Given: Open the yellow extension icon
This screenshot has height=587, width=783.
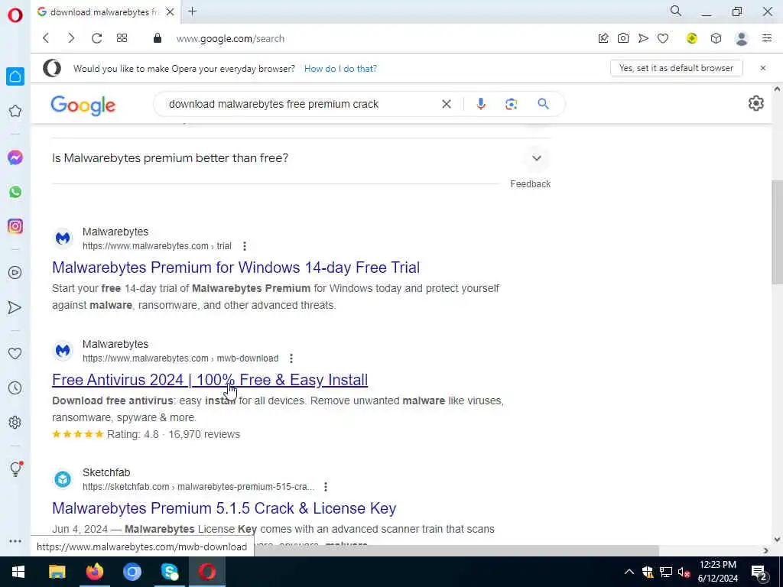Looking at the screenshot, I should (691, 38).
